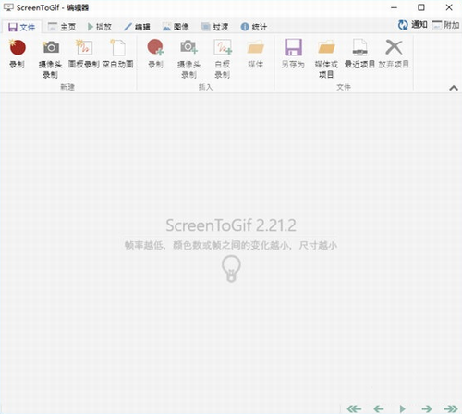Insert whiteboard recording (白板录制)
Screen dimensions: 462x414
pyautogui.click(x=223, y=58)
